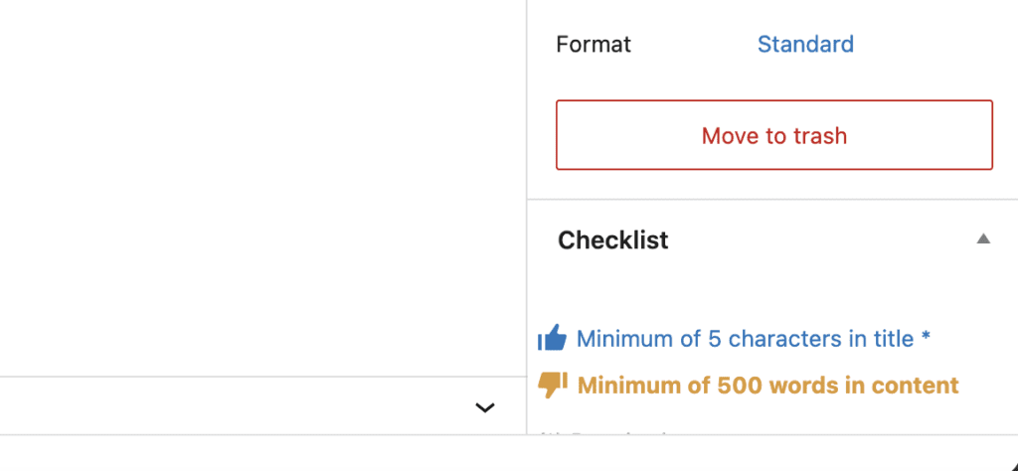The image size is (1018, 471).
Task: Click the blue thumbs-up icon
Action: (x=552, y=339)
